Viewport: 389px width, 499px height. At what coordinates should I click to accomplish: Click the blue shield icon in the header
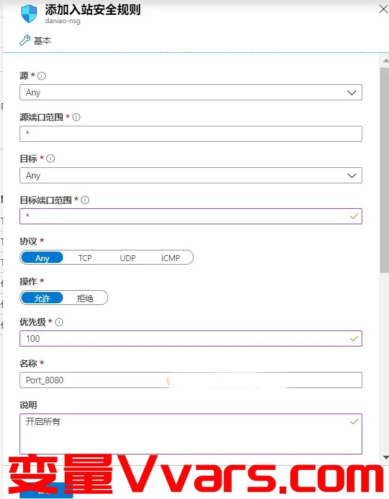coord(29,14)
